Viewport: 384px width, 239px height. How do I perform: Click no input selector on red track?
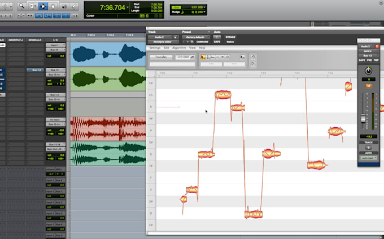point(55,120)
